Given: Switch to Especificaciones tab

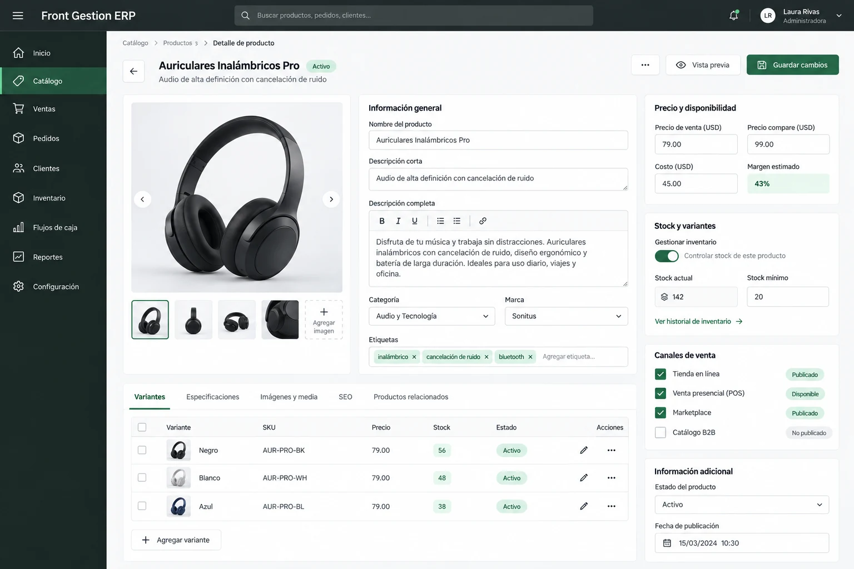Looking at the screenshot, I should click(x=213, y=397).
